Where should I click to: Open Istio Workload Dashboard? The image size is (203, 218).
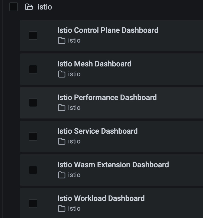point(101,198)
